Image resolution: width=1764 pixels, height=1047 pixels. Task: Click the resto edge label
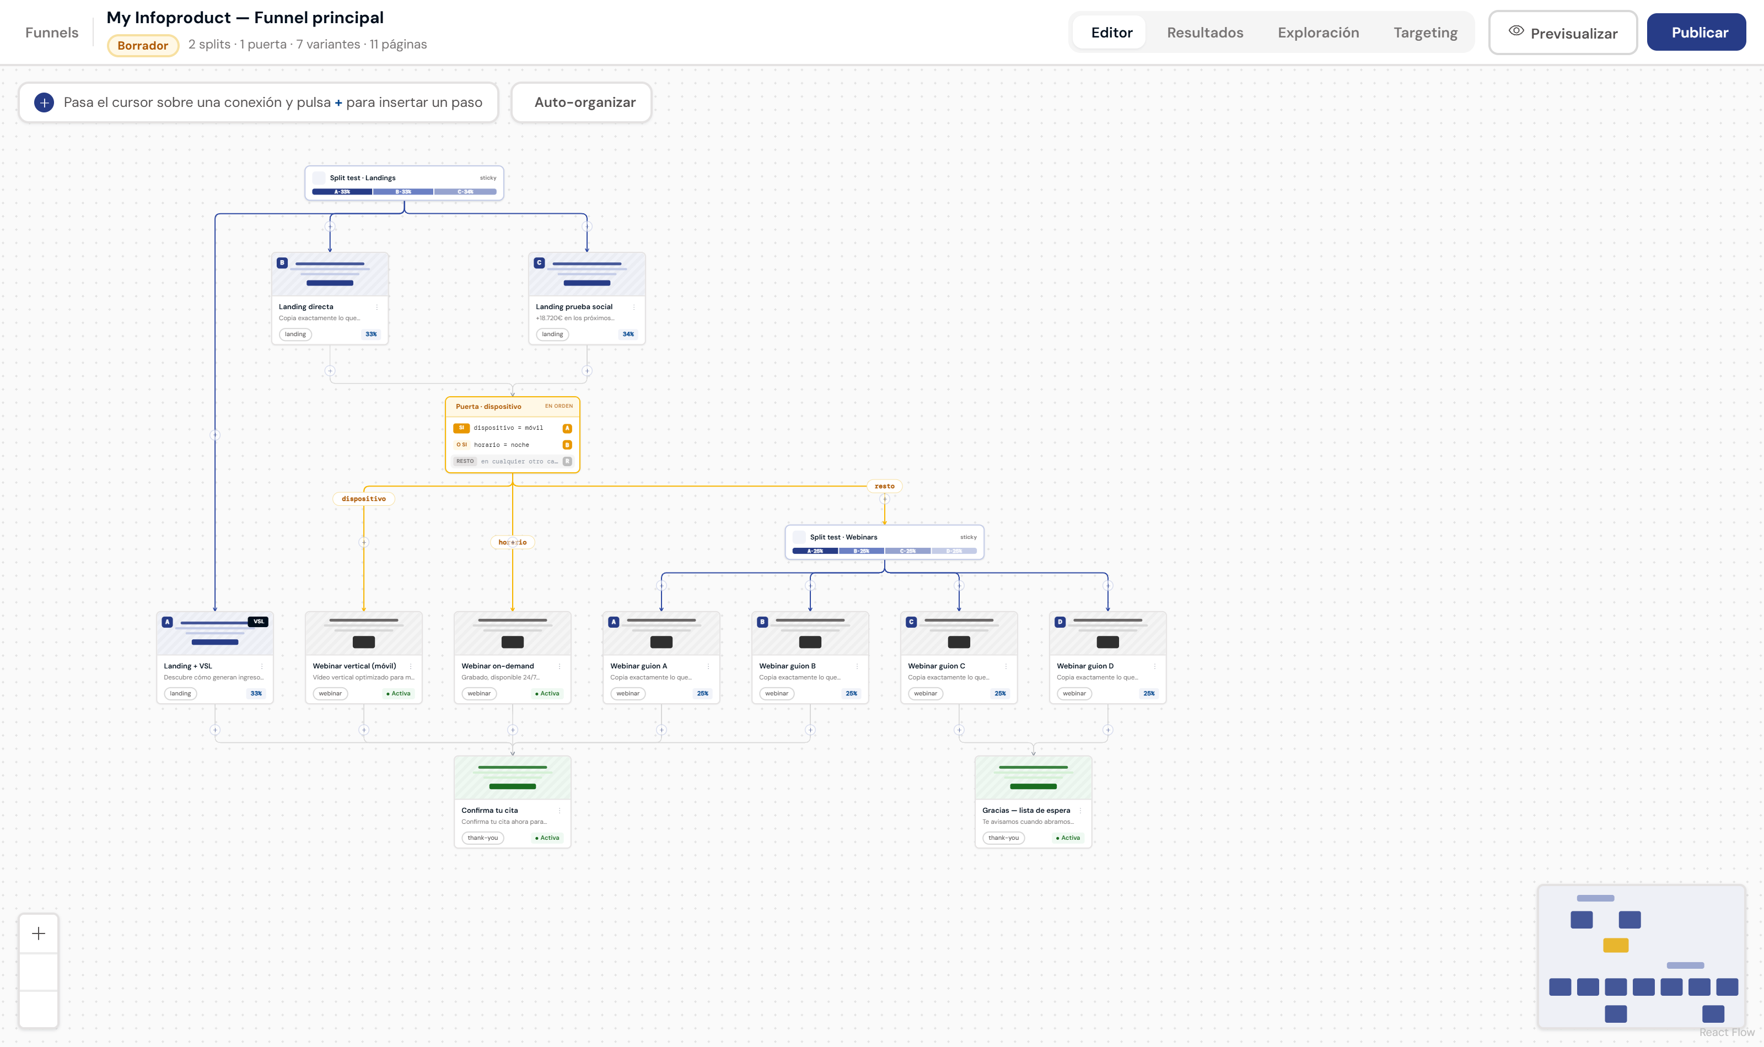[884, 486]
